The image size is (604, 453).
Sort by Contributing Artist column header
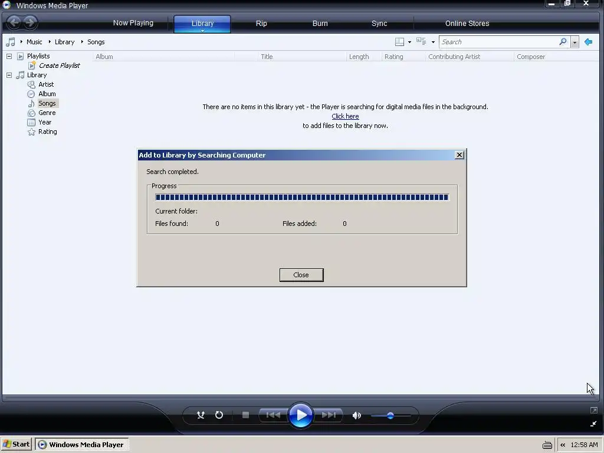470,57
